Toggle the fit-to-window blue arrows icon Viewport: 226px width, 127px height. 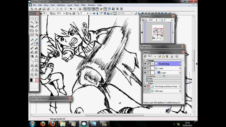(x=105, y=13)
